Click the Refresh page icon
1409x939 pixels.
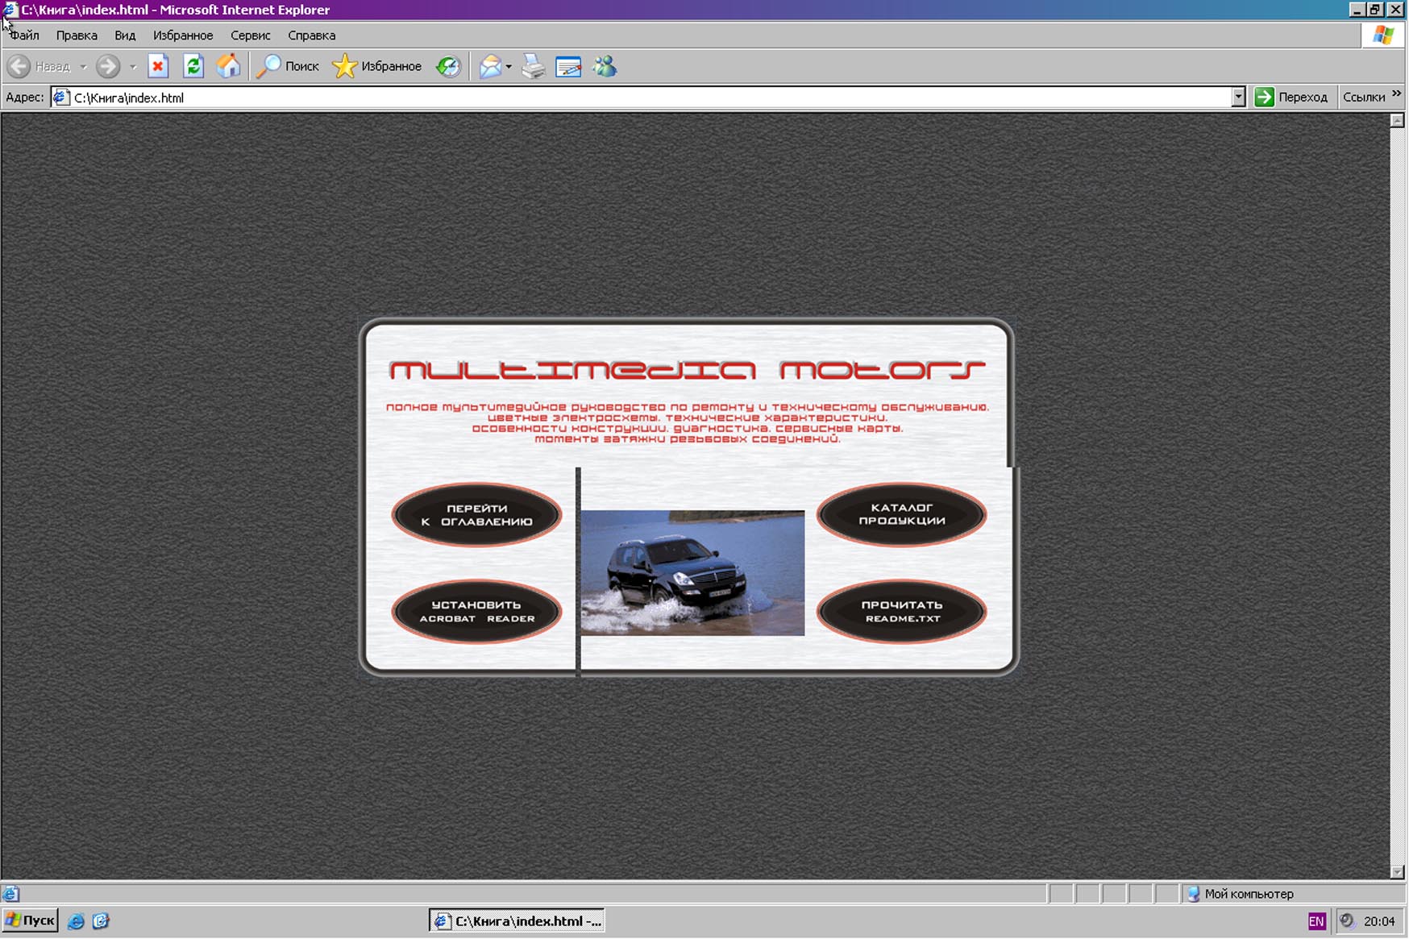[193, 66]
